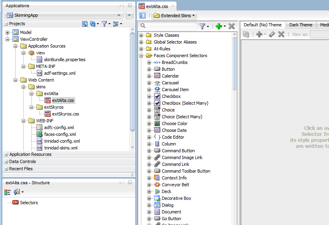Expand the Model project node
The height and width of the screenshot is (225, 329).
[7, 32]
